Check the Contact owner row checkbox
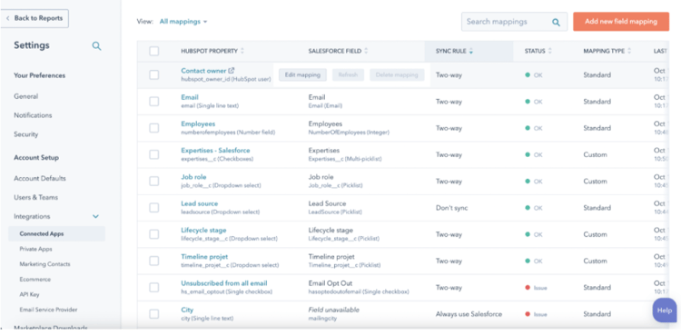The width and height of the screenshot is (681, 335). click(x=154, y=74)
